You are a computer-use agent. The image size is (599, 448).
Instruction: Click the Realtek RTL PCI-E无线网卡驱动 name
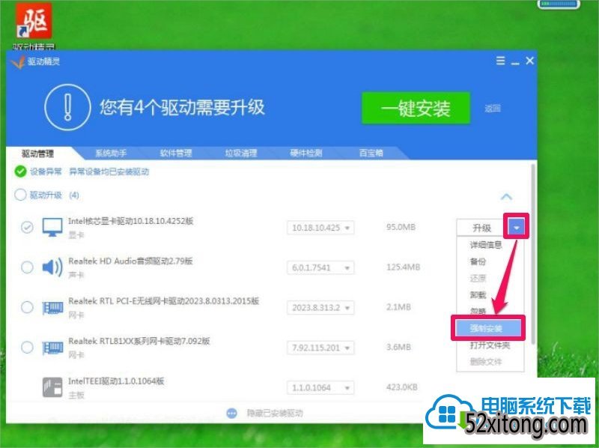point(163,301)
